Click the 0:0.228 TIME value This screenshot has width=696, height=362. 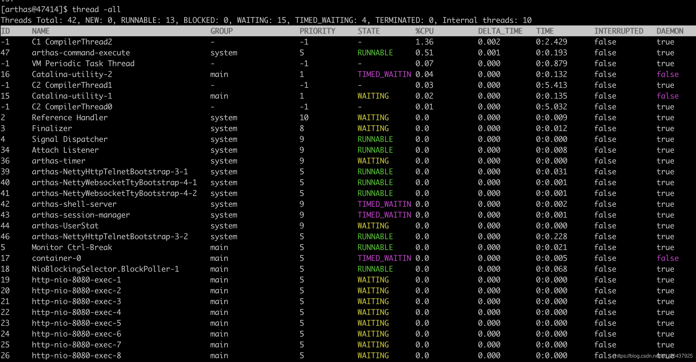552,237
